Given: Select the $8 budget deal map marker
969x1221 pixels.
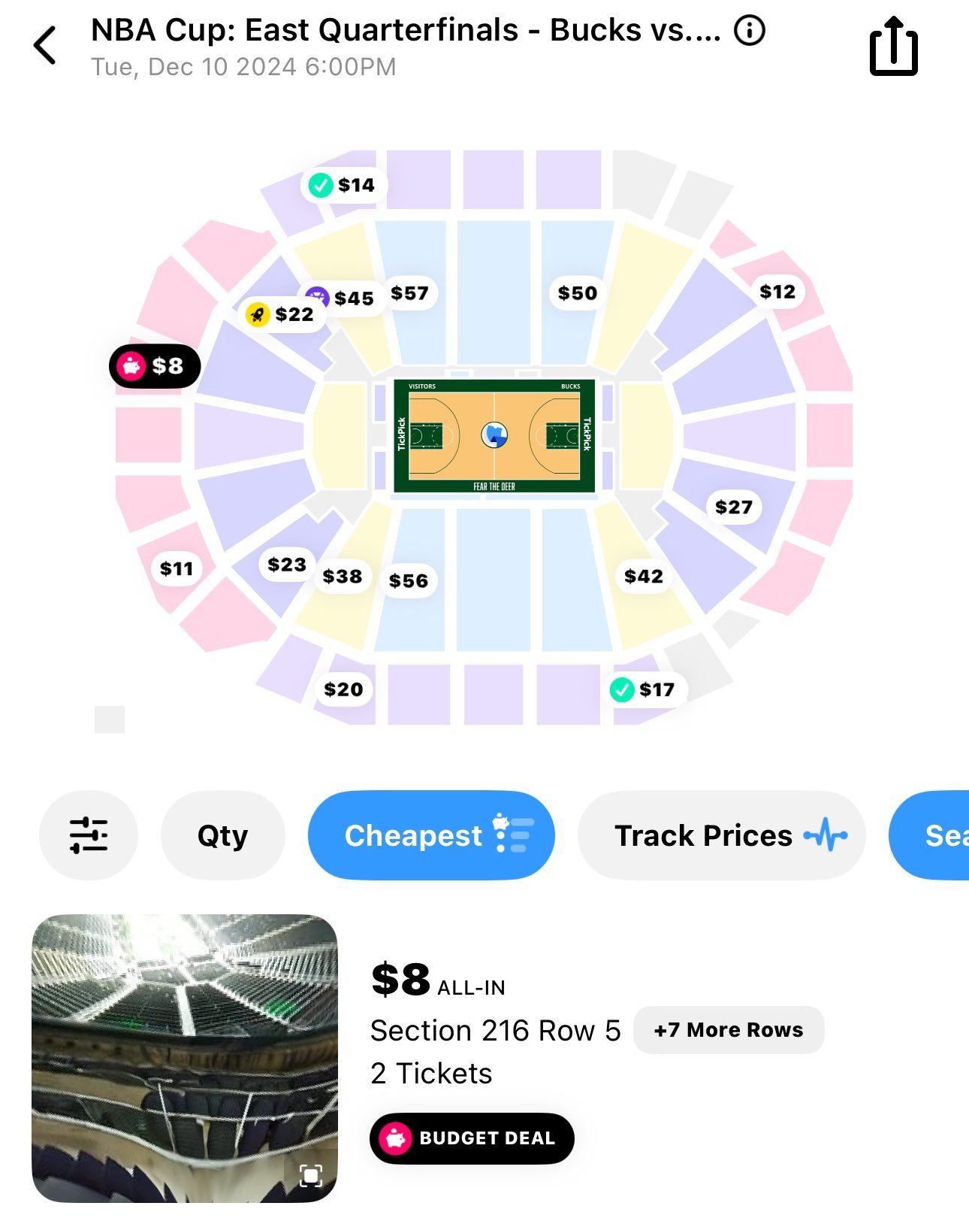Looking at the screenshot, I should [x=155, y=367].
